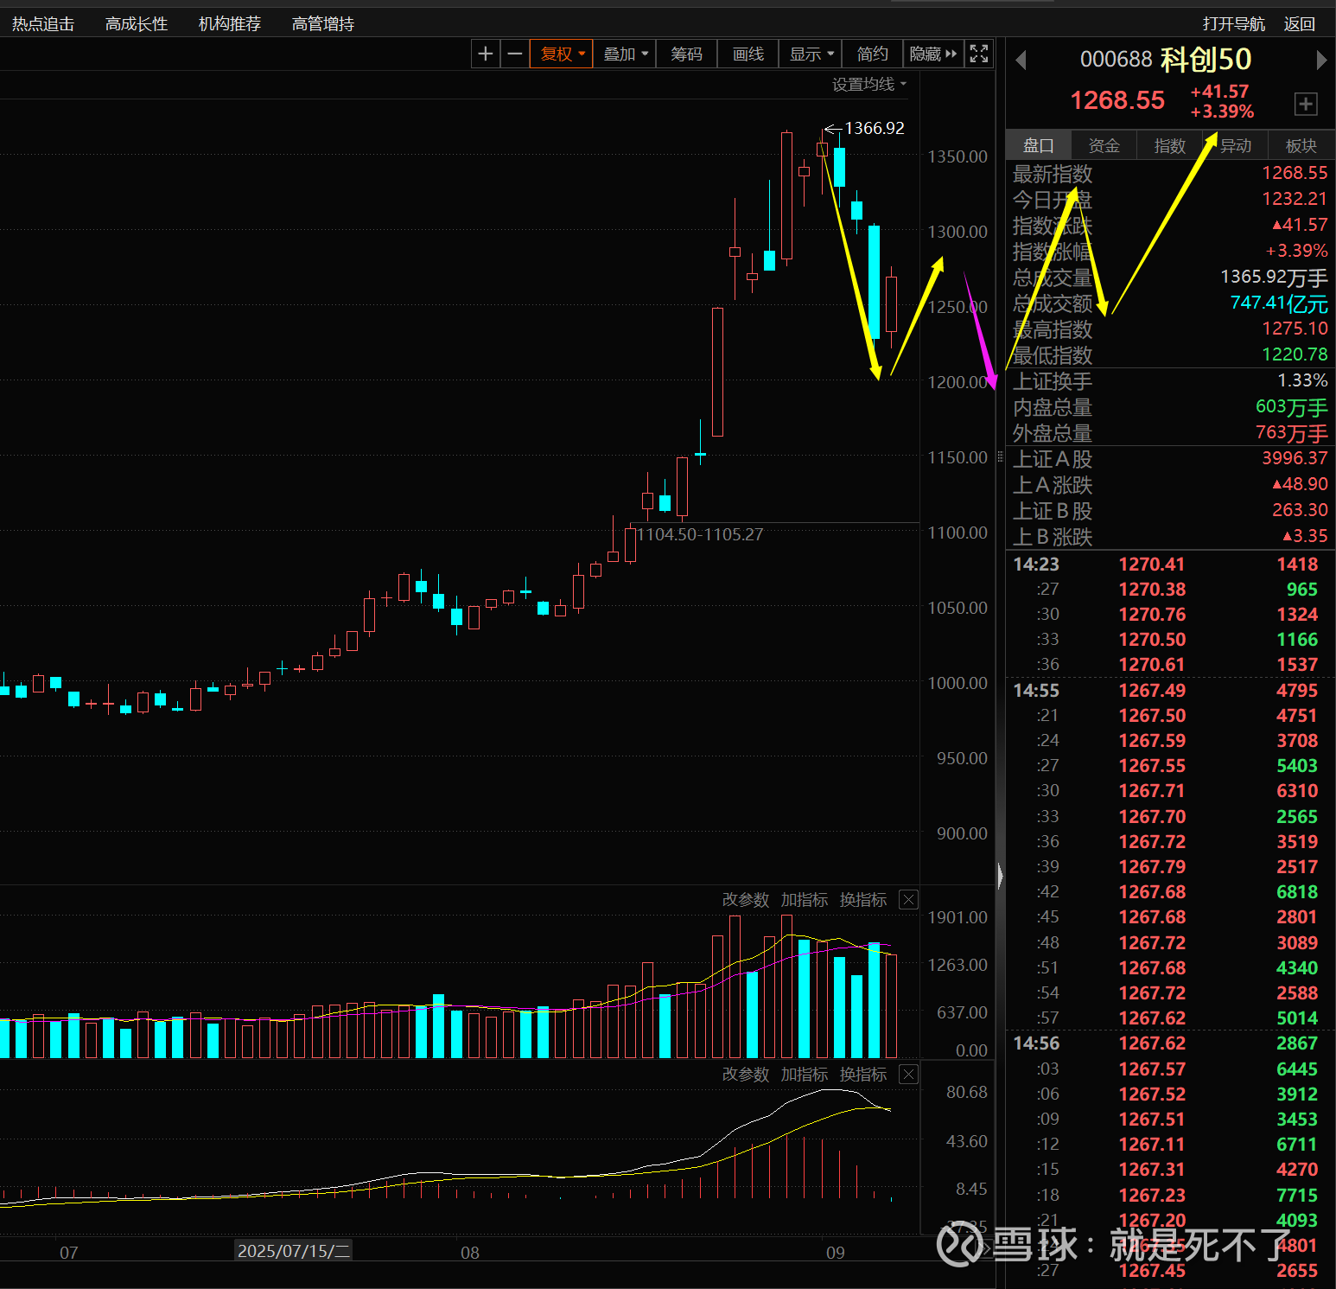The image size is (1336, 1289).
Task: Close the MACD indicator panel
Action: click(908, 1075)
